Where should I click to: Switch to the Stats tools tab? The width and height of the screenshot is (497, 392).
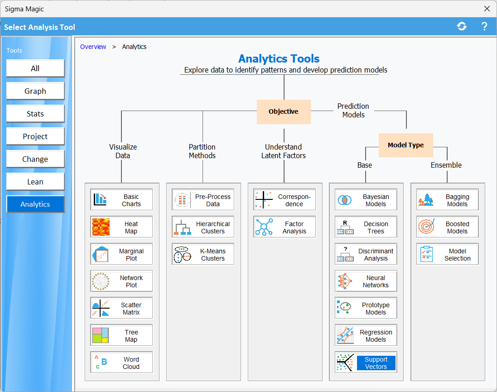(35, 114)
